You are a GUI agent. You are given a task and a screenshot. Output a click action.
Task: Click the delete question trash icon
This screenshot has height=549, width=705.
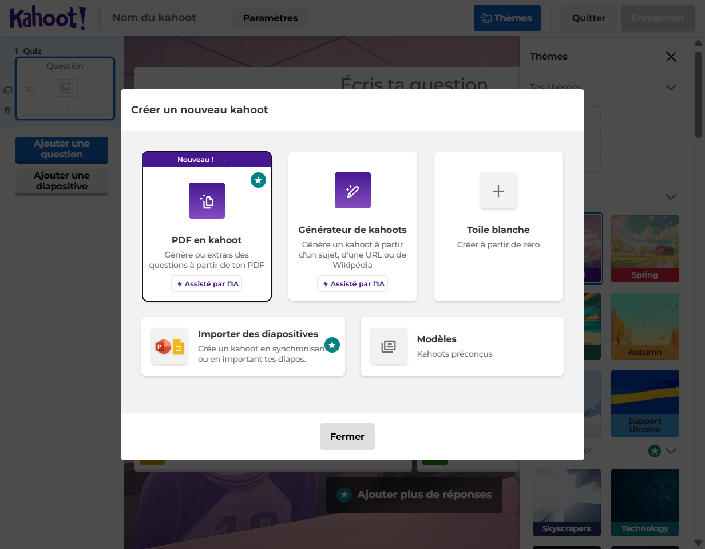(x=7, y=111)
